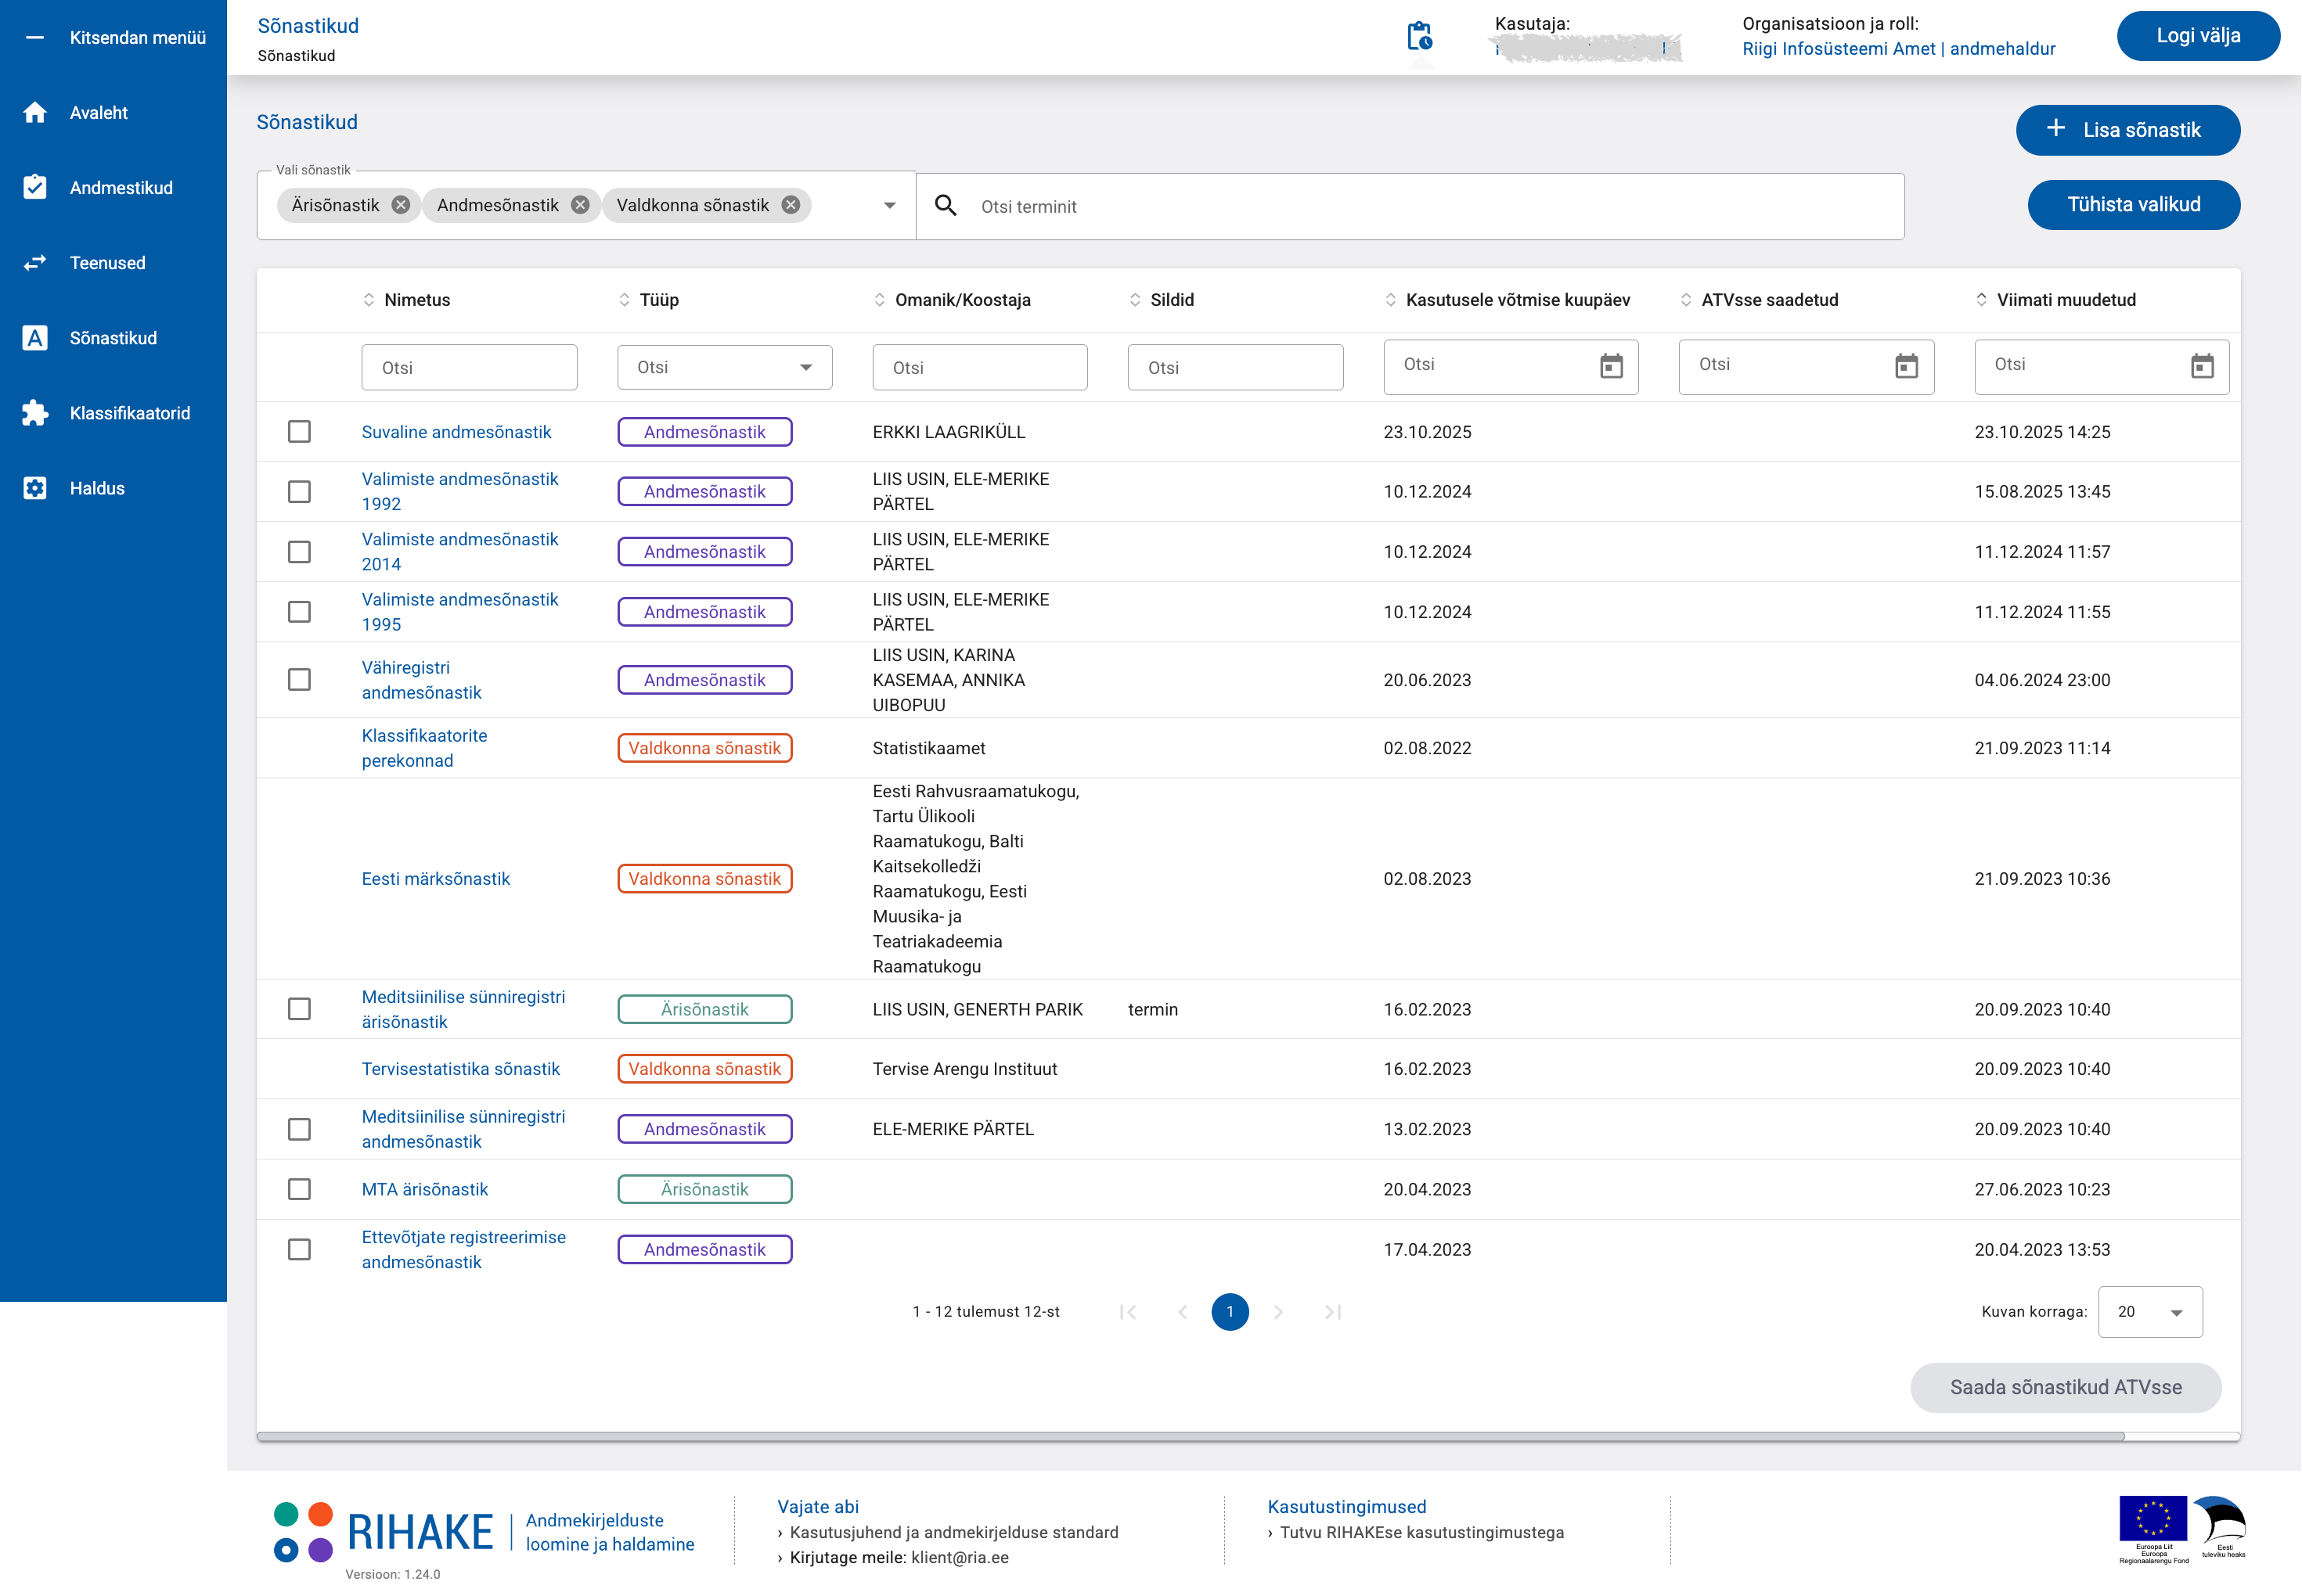
Task: Open calendar picker for Kasutusele võtmise kuupäev
Action: [1611, 366]
